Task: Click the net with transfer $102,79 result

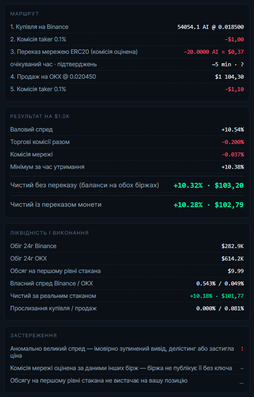Action: (229, 205)
